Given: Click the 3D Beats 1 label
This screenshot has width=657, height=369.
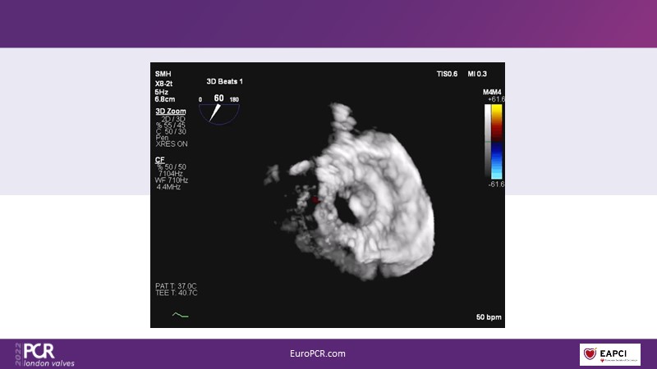Looking at the screenshot, I should point(224,81).
